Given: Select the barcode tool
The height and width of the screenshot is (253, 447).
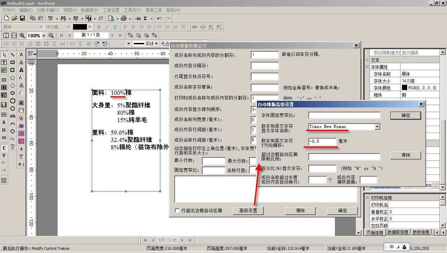Looking at the screenshot, I should pos(4,87).
